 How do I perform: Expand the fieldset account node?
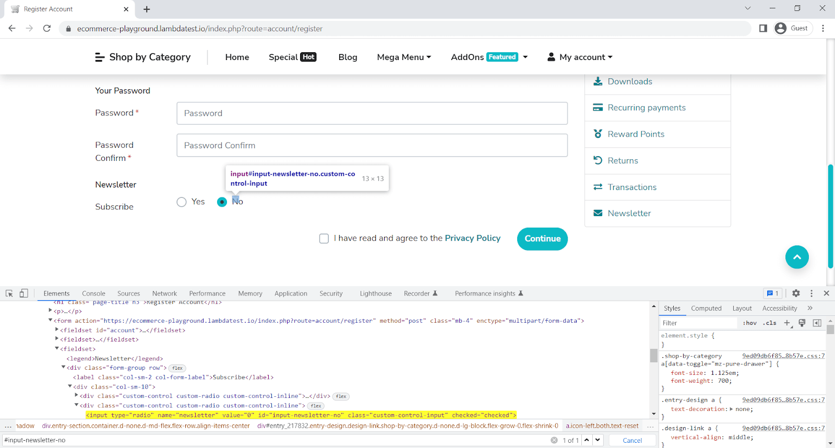[57, 330]
